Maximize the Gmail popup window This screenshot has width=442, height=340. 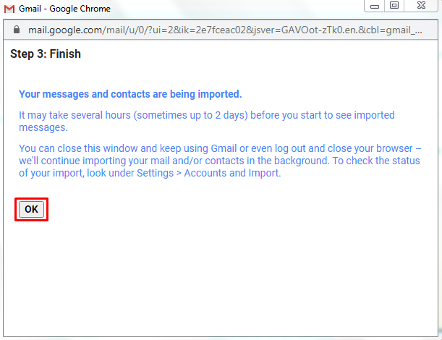pos(394,6)
